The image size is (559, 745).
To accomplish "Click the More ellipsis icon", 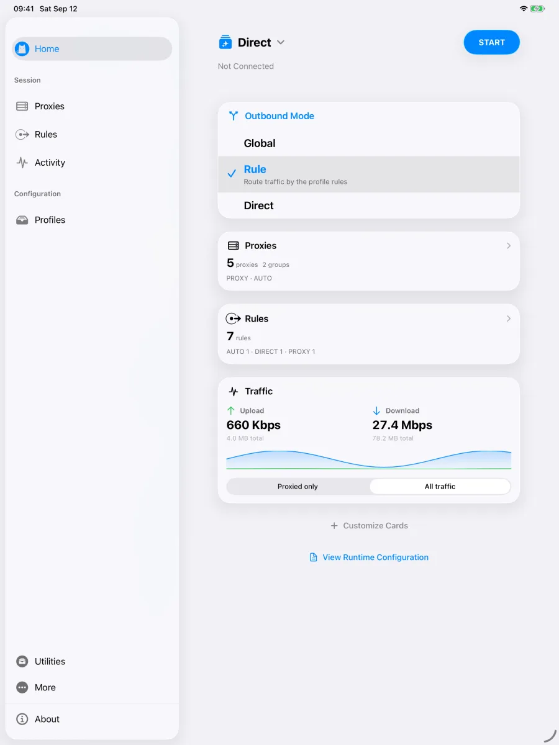I will tap(22, 687).
